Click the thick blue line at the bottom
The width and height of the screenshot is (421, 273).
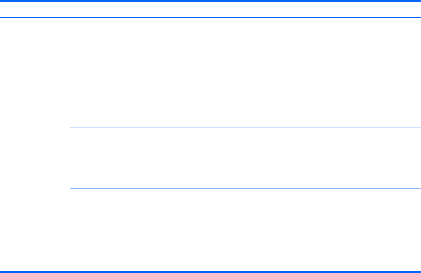[x=210, y=271]
